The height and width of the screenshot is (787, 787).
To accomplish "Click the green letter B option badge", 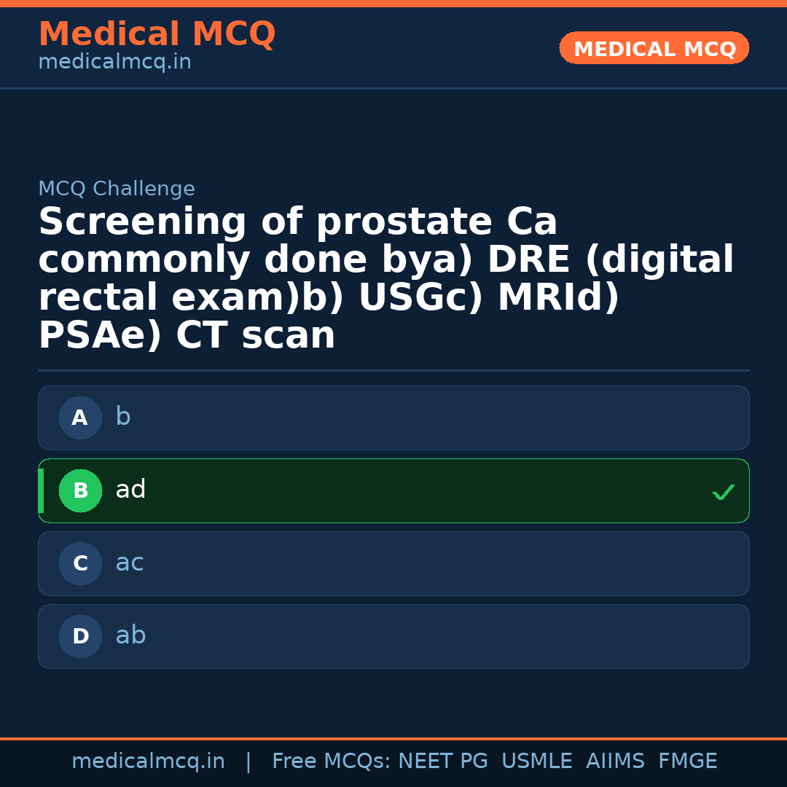I will click(80, 491).
